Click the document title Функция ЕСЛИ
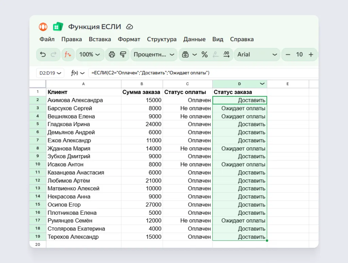Image resolution: width=348 pixels, height=263 pixels. (x=94, y=27)
